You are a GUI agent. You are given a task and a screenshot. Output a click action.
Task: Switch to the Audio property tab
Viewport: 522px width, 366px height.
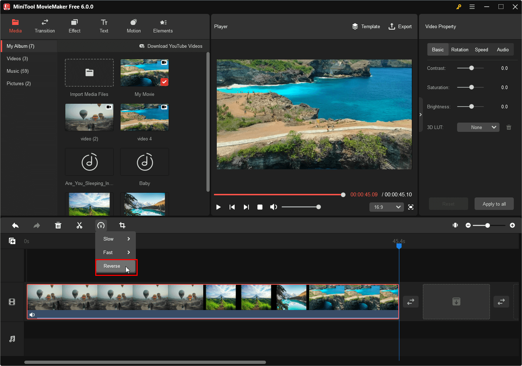coord(503,50)
